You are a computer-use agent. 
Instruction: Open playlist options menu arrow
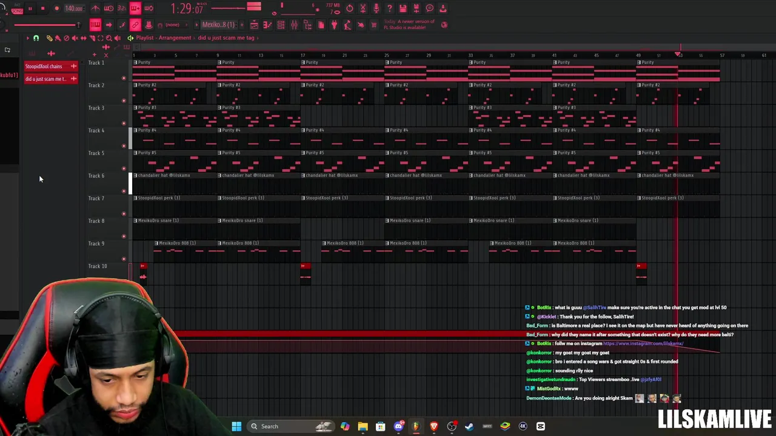click(x=27, y=38)
